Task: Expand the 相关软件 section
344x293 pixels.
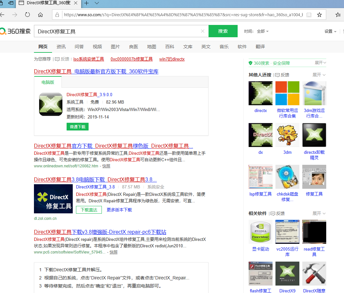Action: pos(319,213)
